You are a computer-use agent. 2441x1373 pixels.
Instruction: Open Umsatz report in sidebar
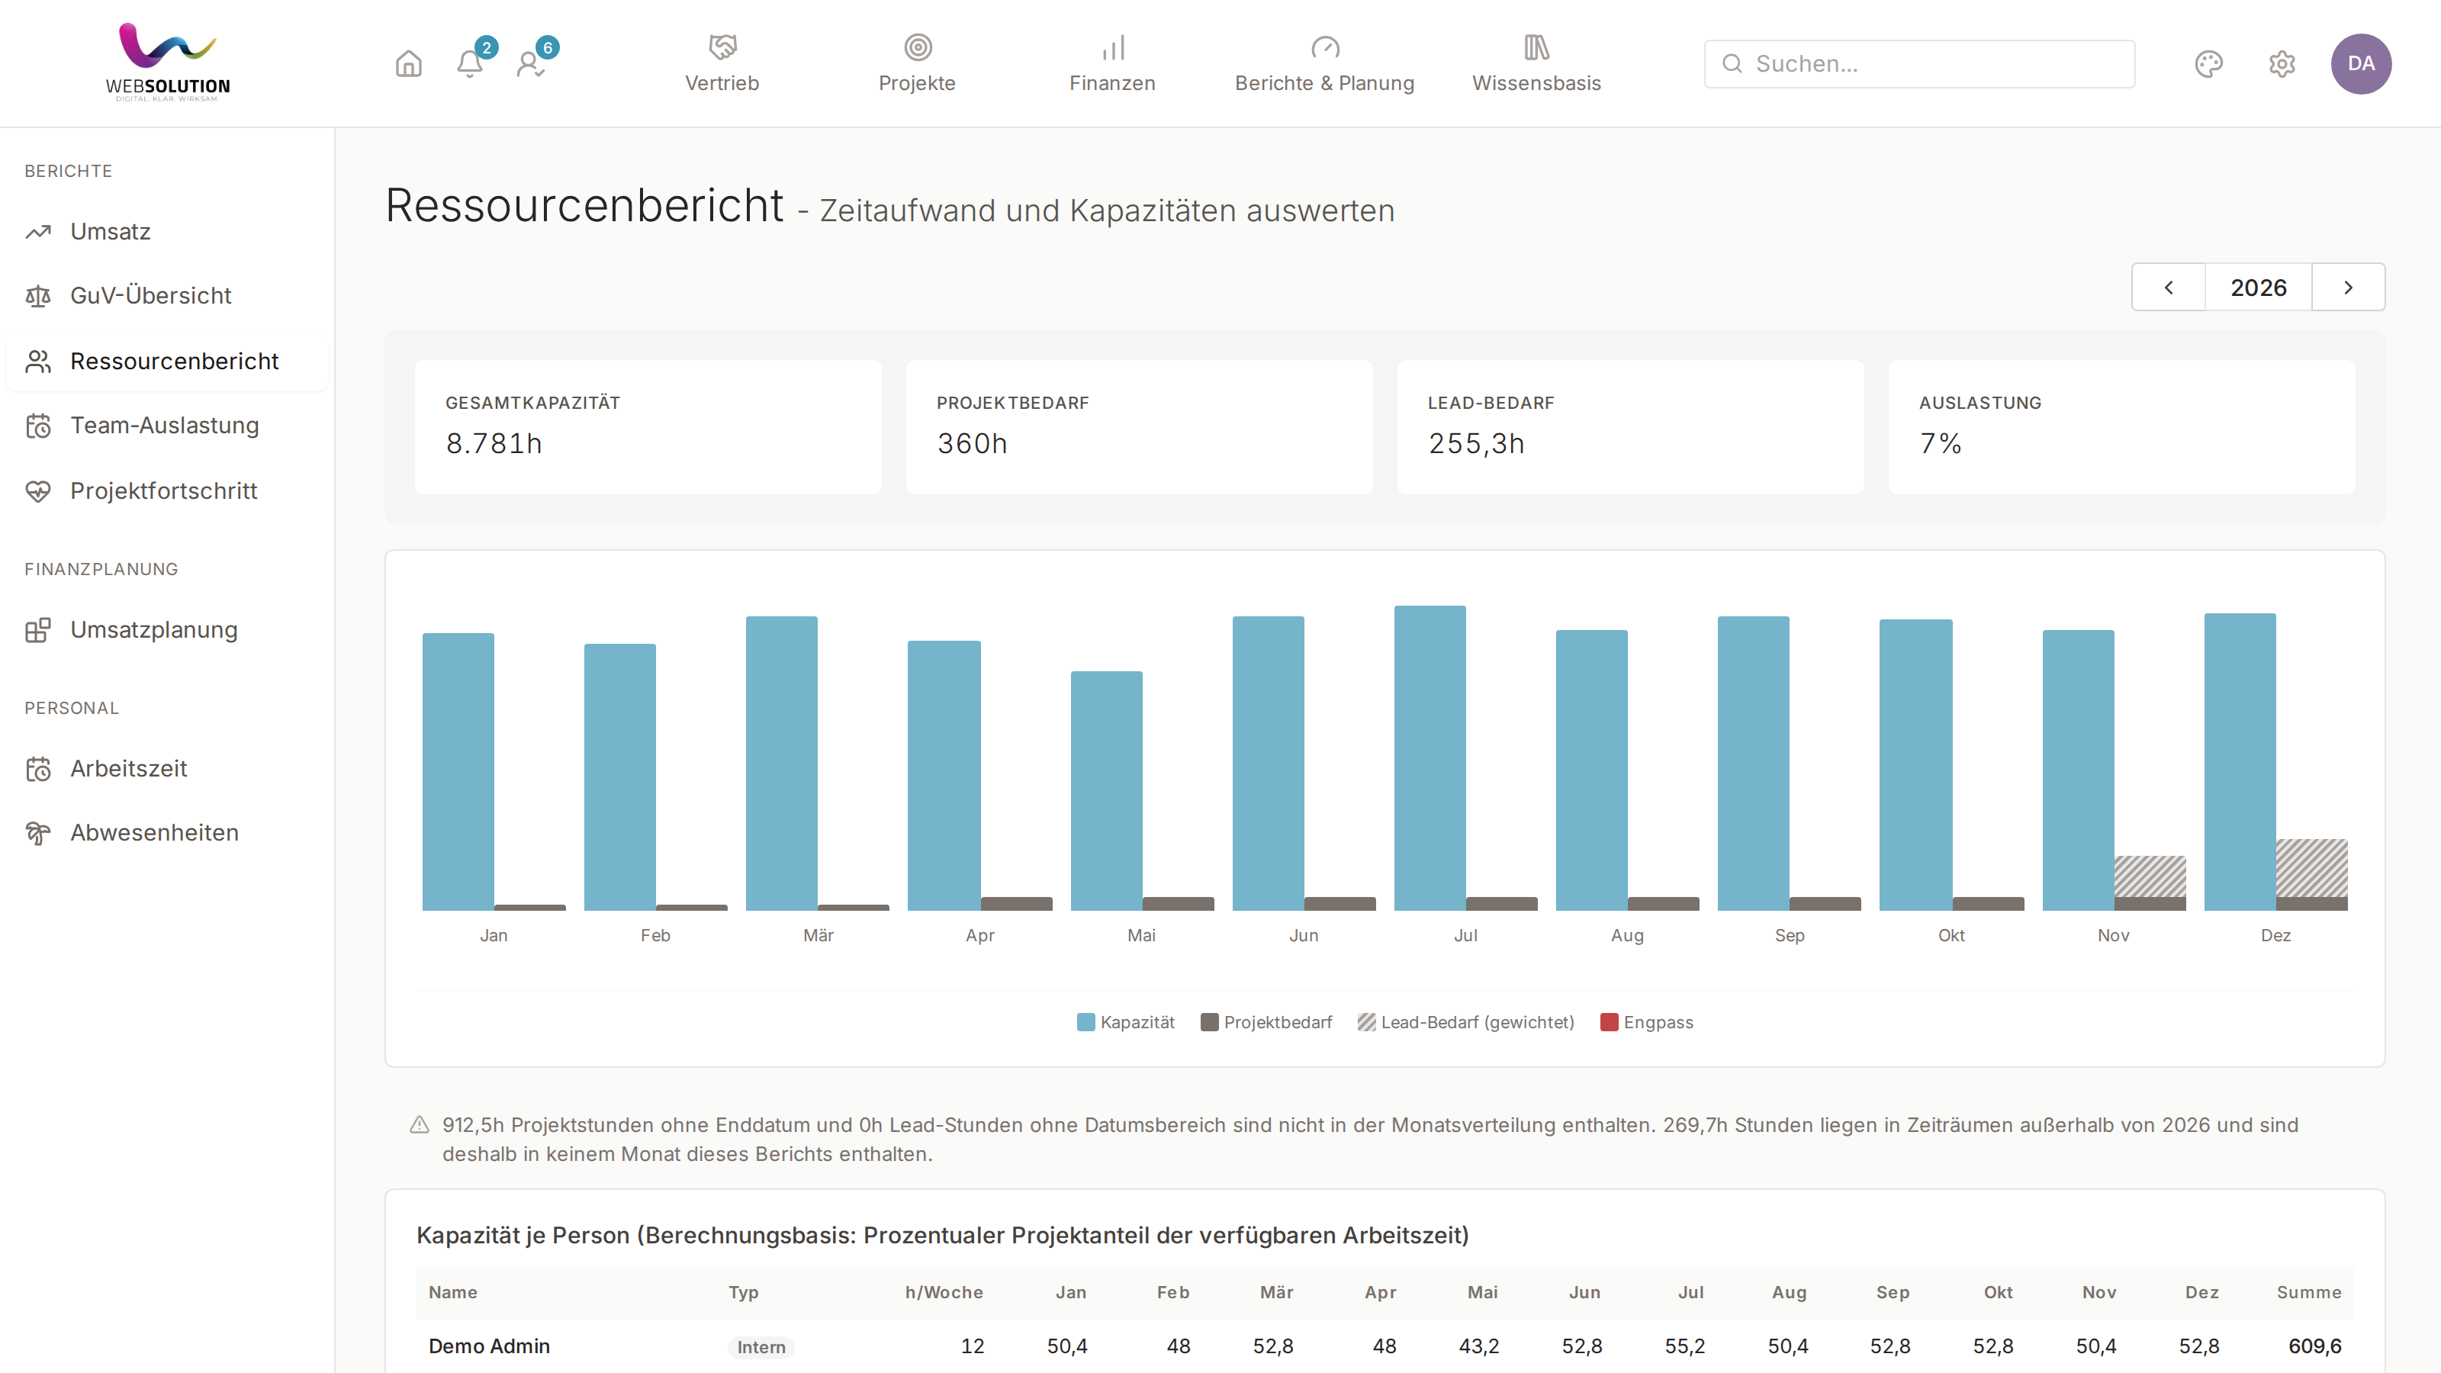tap(168, 231)
